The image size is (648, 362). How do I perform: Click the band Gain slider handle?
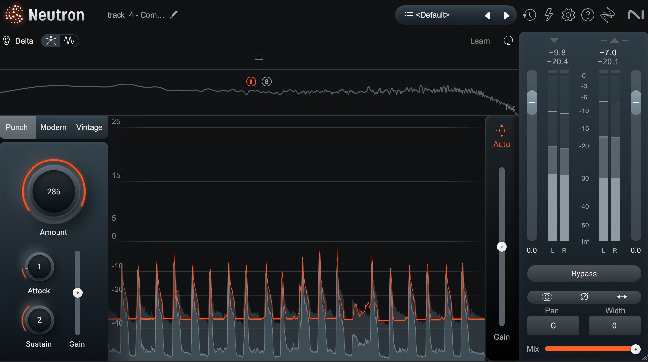[x=78, y=293]
